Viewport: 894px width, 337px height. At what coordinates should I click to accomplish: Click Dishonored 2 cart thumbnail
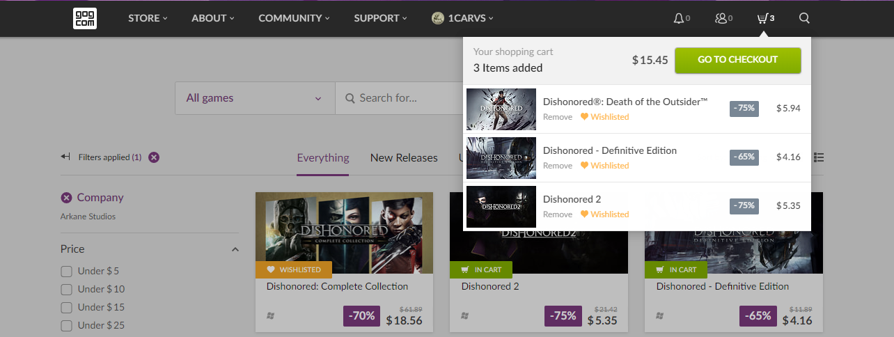(501, 207)
